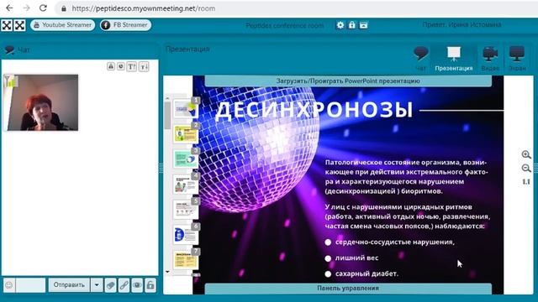Increase chat font size T icon
The width and height of the screenshot is (538, 302).
132,66
